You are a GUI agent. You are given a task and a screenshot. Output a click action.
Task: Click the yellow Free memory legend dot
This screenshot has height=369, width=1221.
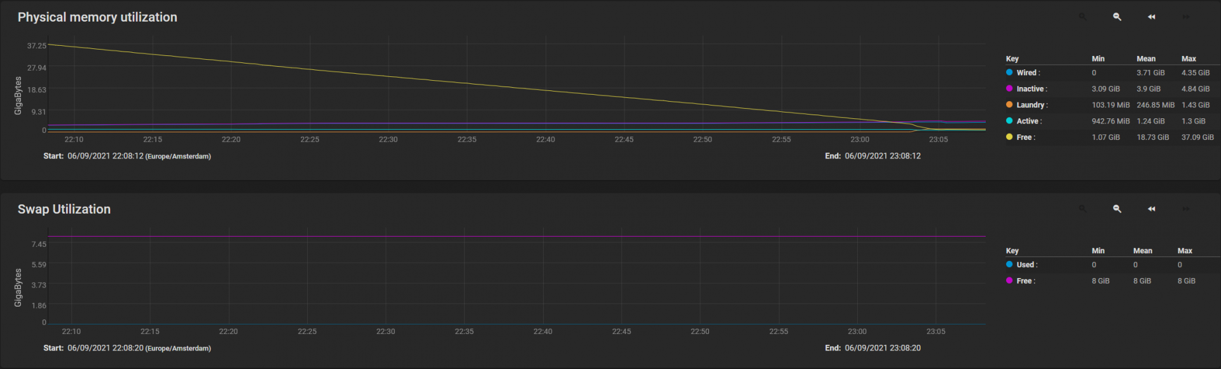[1009, 137]
